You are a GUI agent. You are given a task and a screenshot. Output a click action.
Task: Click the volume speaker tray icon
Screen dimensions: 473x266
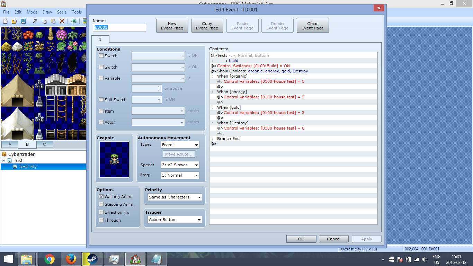[425, 259]
